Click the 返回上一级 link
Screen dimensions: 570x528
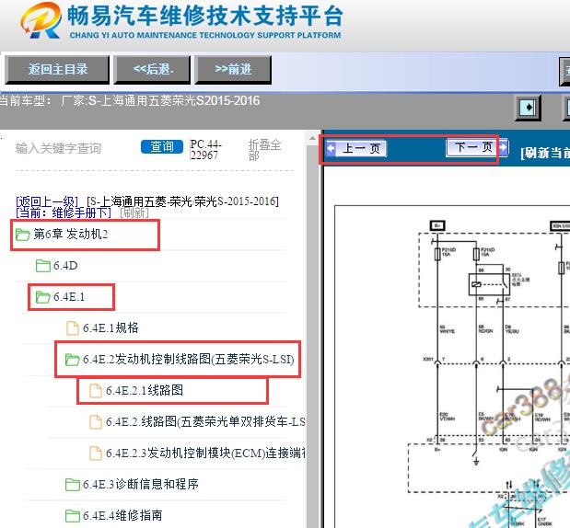pos(47,201)
